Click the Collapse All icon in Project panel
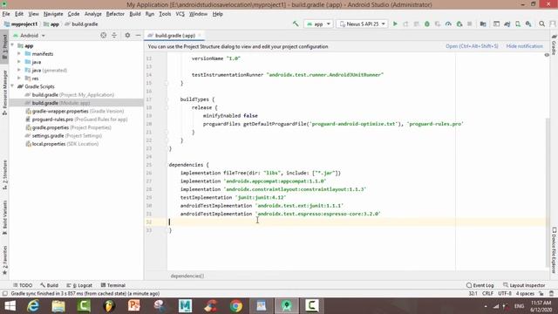Viewport: 558px width, 314px height. pyautogui.click(x=114, y=35)
